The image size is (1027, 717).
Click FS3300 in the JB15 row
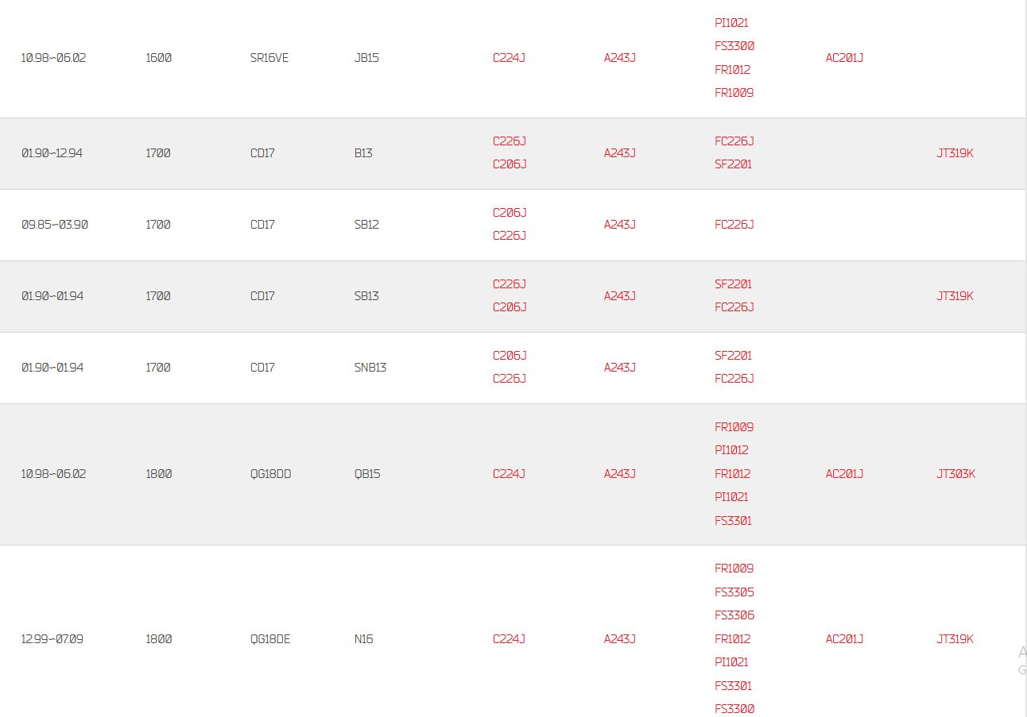(x=734, y=46)
